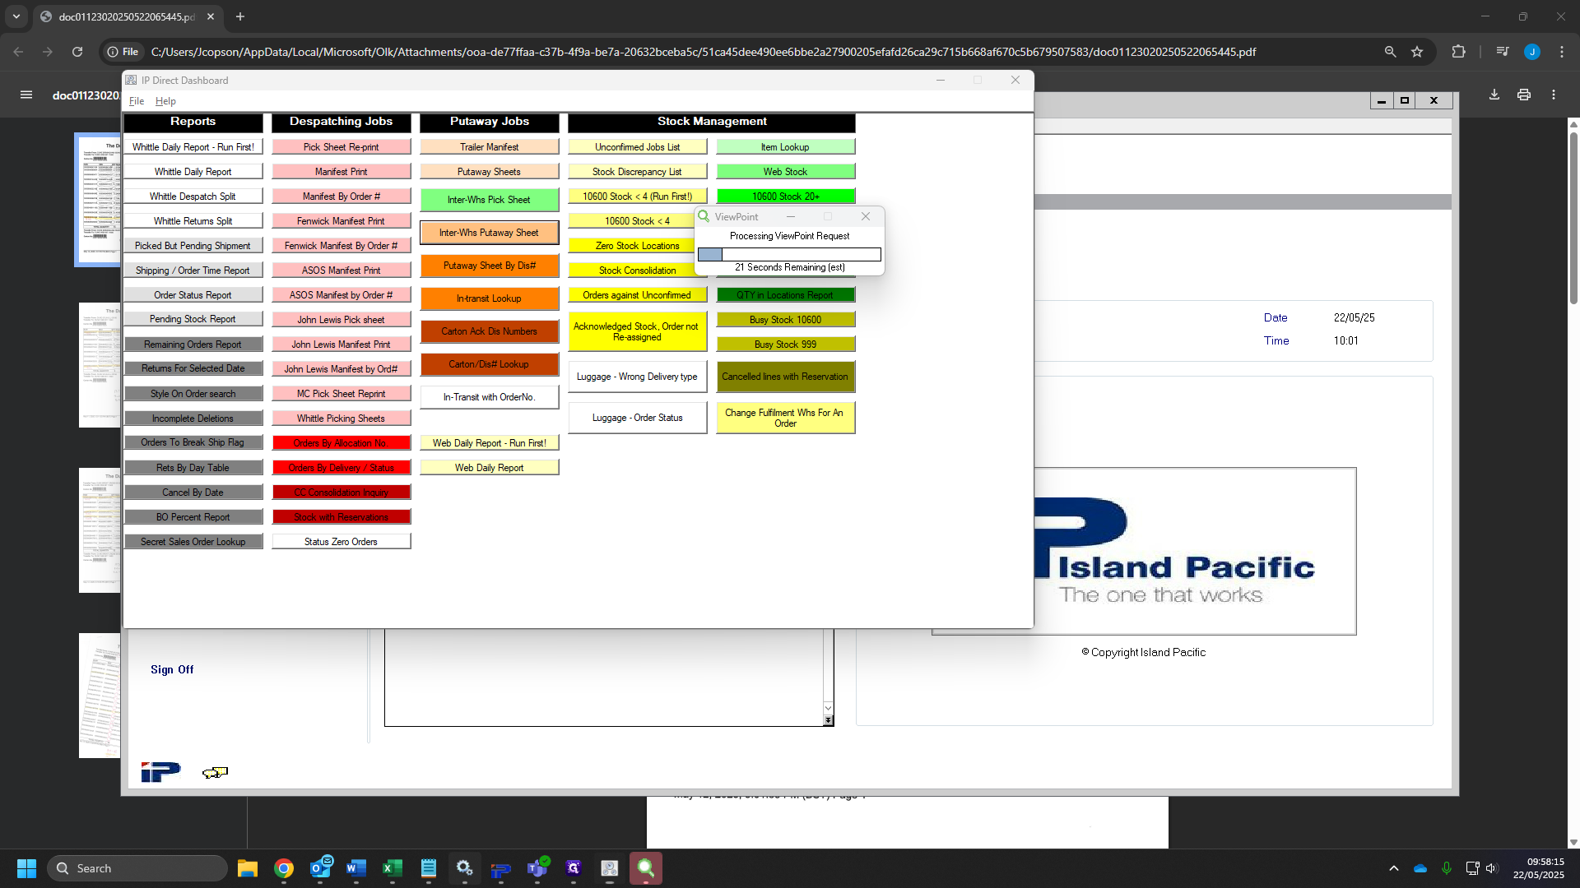Print the PDF using the printer icon
The image size is (1580, 888).
coord(1524,95)
